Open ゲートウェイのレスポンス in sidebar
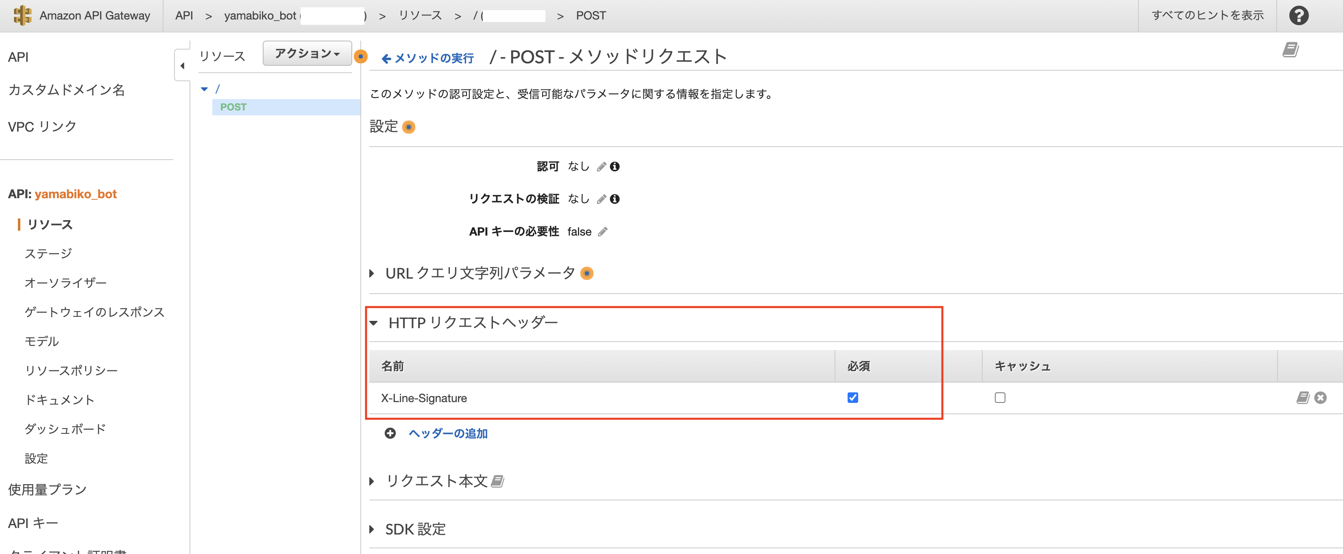 94,312
